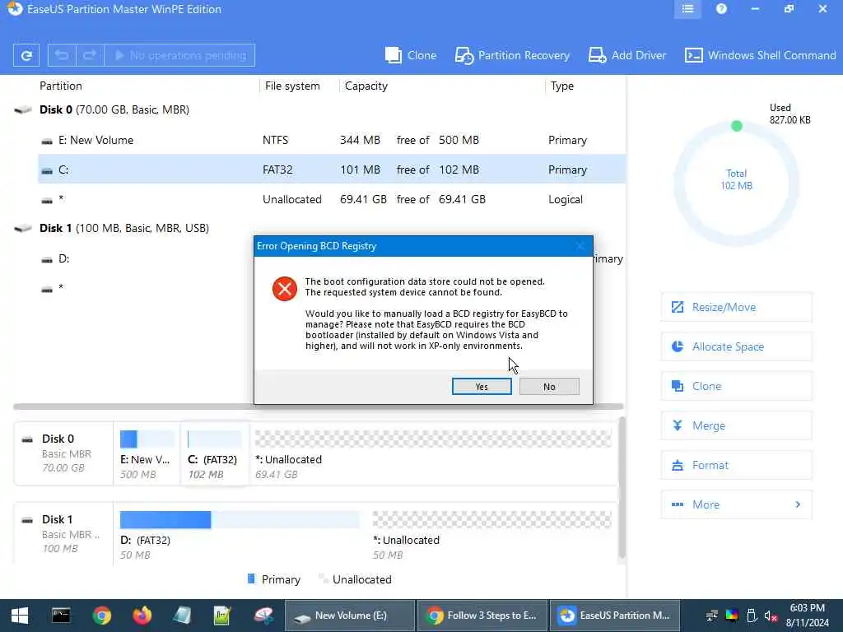Screen dimensions: 843x632
Task: Select the C: FAT32 partition row
Action: tap(332, 170)
